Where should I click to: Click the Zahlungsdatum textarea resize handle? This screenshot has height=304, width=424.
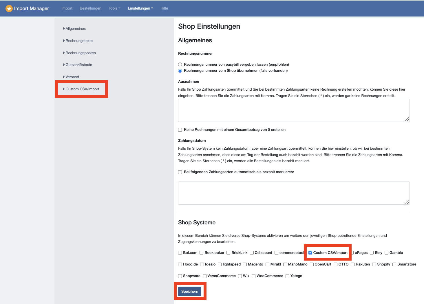pyautogui.click(x=407, y=202)
